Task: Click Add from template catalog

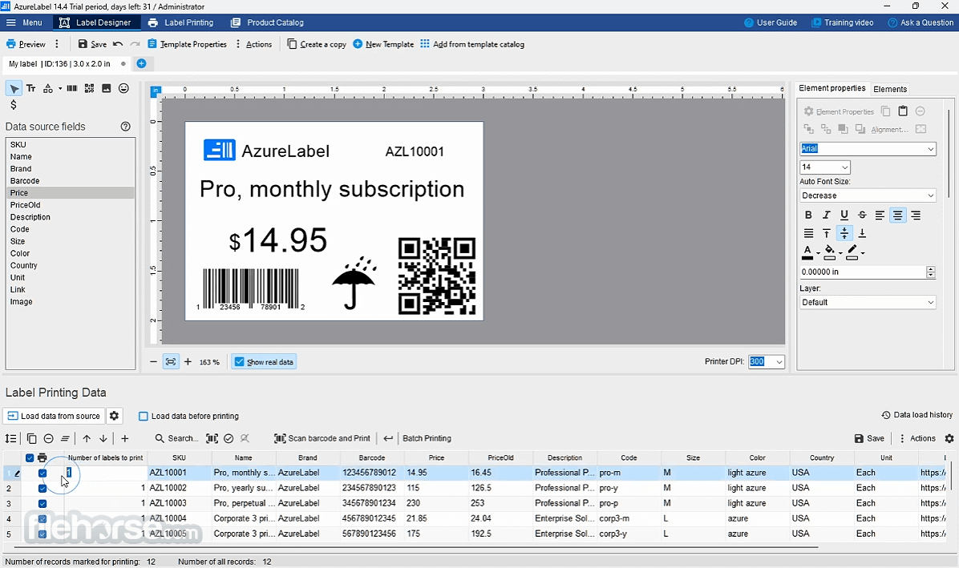Action: (x=472, y=44)
